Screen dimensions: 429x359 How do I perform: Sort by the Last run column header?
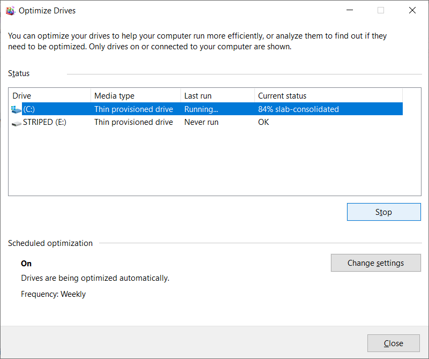tap(218, 96)
